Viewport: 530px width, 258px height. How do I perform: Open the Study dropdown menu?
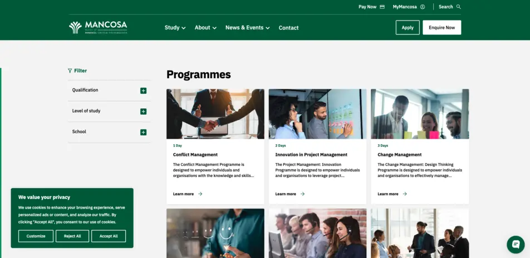pyautogui.click(x=175, y=28)
